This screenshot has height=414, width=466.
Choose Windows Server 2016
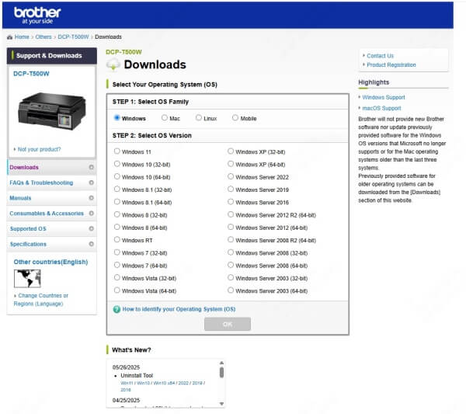pos(231,202)
